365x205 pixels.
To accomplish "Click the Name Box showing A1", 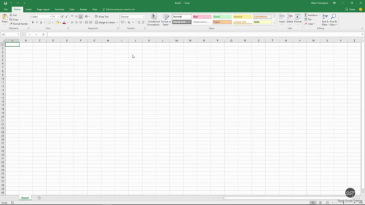I will 10,34.
